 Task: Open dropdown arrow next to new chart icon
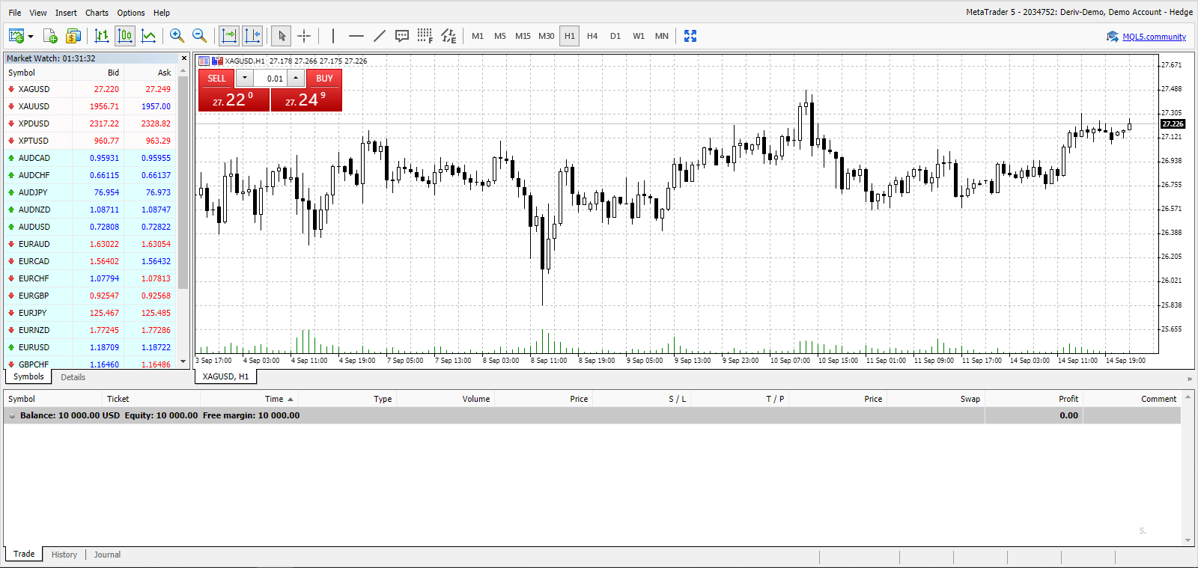pos(31,36)
